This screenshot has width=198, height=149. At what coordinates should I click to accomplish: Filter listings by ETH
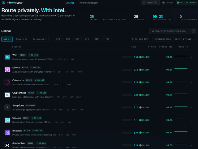pyautogui.click(x=68, y=39)
